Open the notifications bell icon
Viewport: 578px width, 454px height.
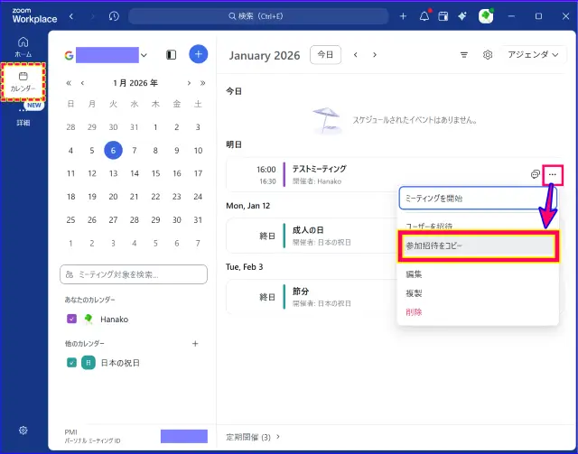424,16
